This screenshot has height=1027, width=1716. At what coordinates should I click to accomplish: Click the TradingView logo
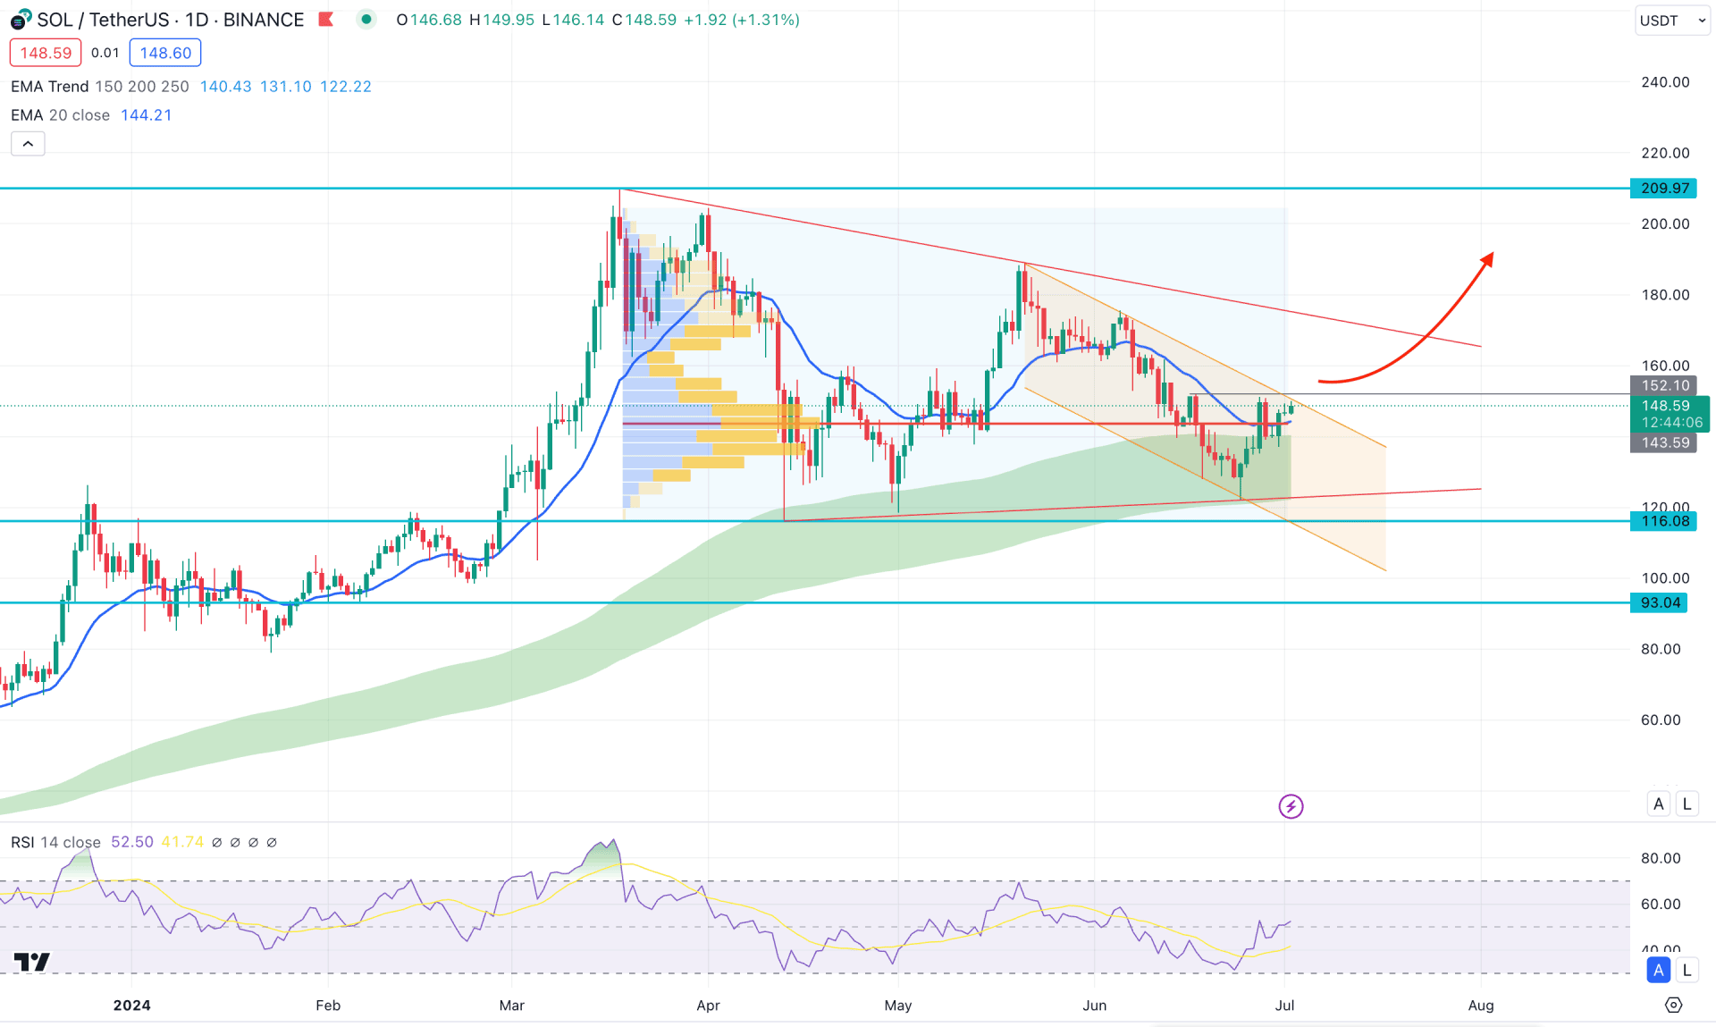32,962
